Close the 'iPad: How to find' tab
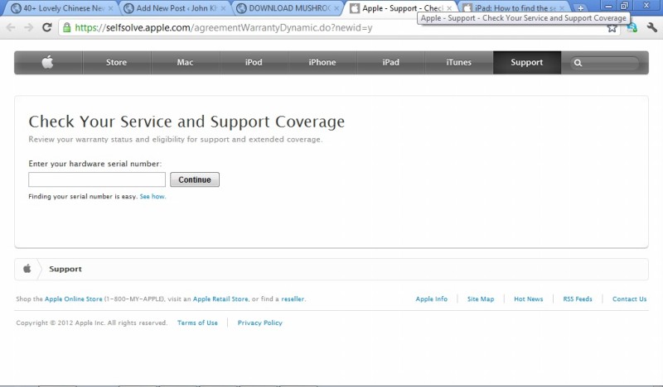Image resolution: width=663 pixels, height=387 pixels. point(562,8)
